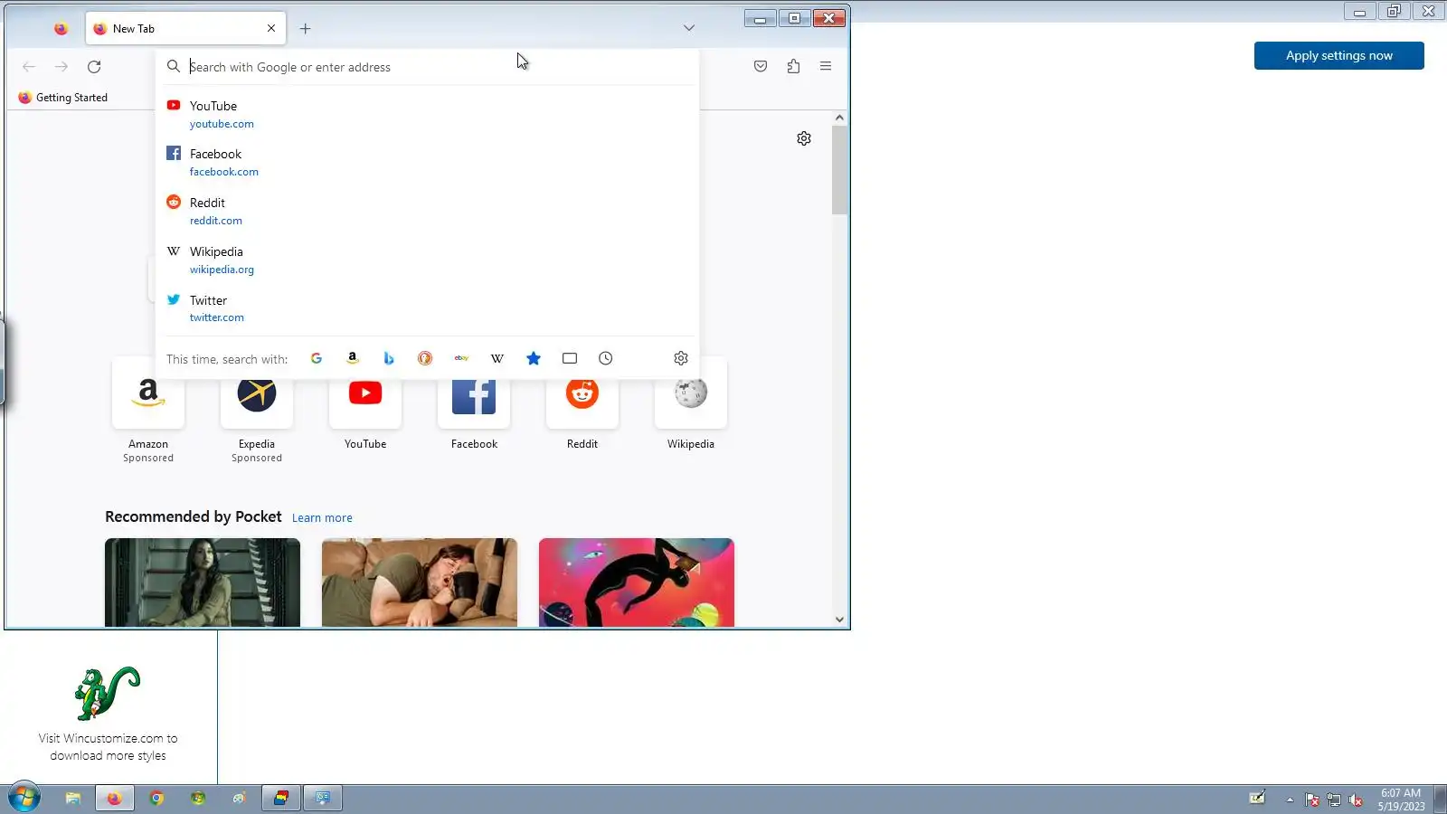Open the Pocket story with sleeping man
1447x814 pixels.
(420, 582)
